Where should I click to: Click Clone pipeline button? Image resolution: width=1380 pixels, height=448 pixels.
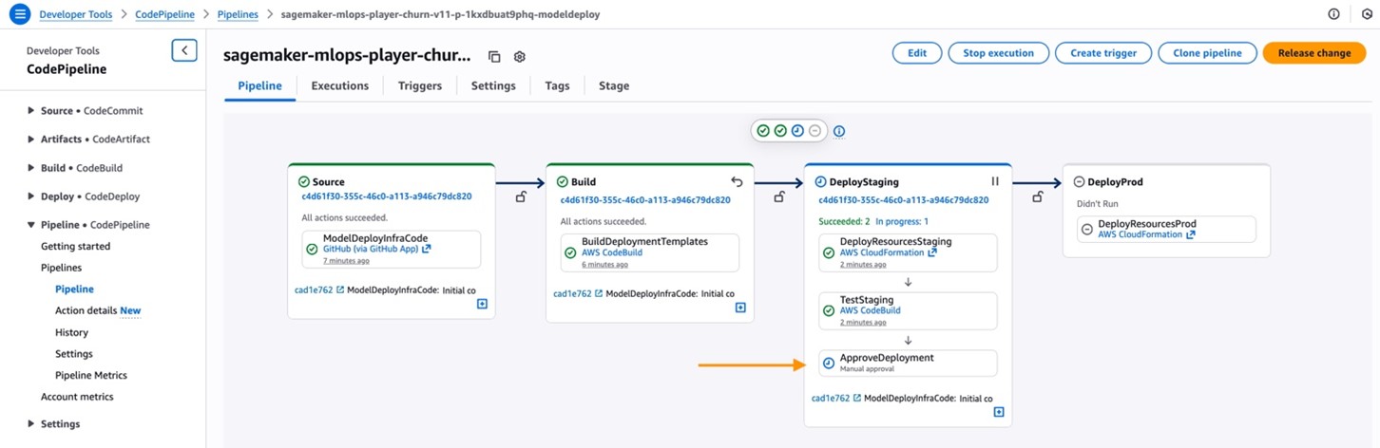click(1207, 53)
